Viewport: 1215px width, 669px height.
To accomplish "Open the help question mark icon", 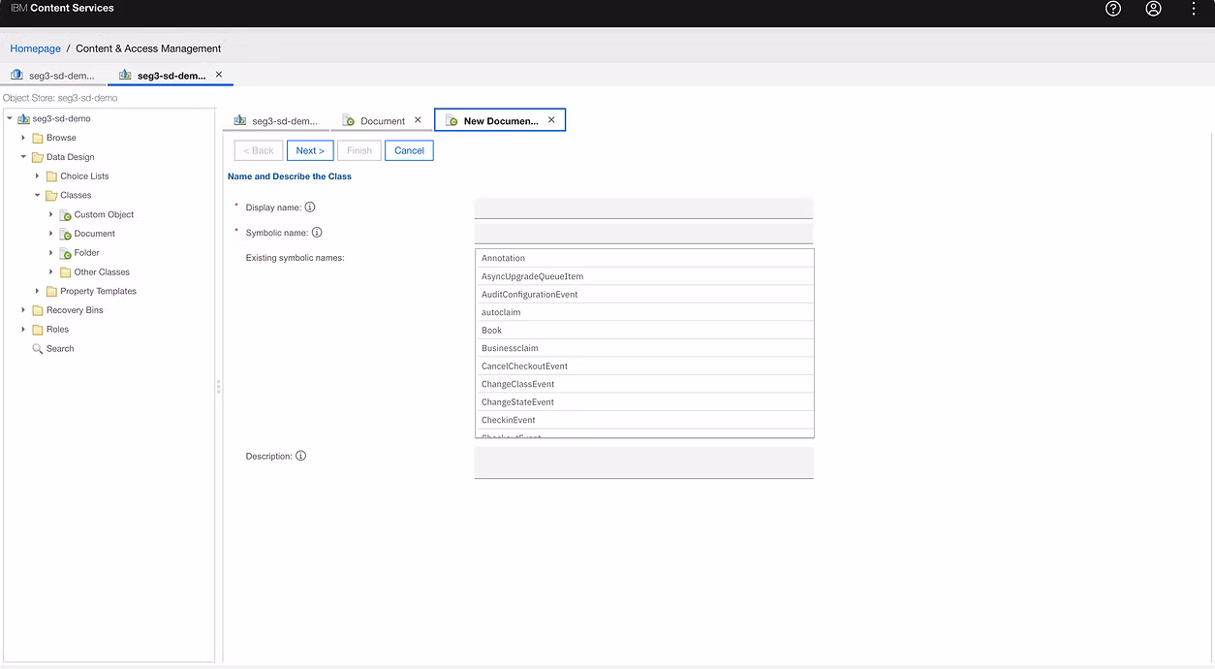I will coord(1113,9).
